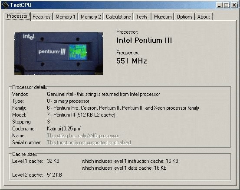Click the Level 1 cache '32 KB' value

click(53, 161)
